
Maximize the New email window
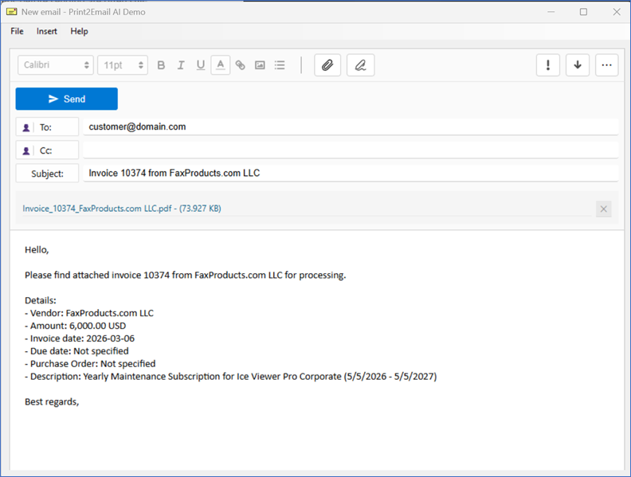tap(583, 12)
